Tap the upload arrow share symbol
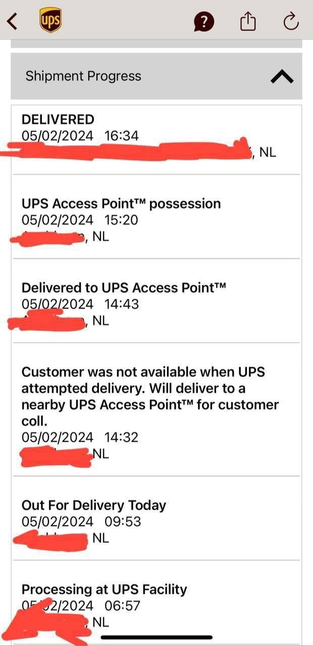313x646 pixels. pyautogui.click(x=247, y=21)
